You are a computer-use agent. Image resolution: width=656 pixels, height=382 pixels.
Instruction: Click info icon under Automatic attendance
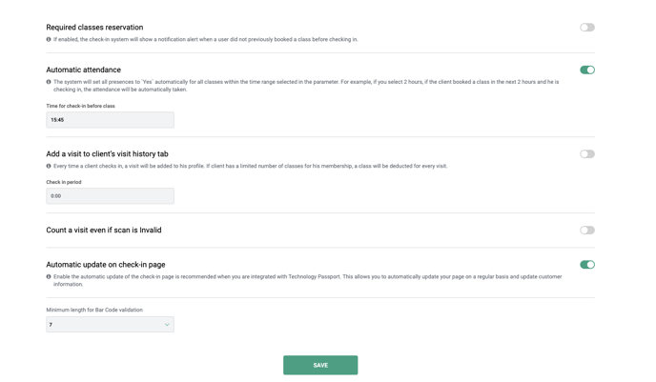[49, 82]
